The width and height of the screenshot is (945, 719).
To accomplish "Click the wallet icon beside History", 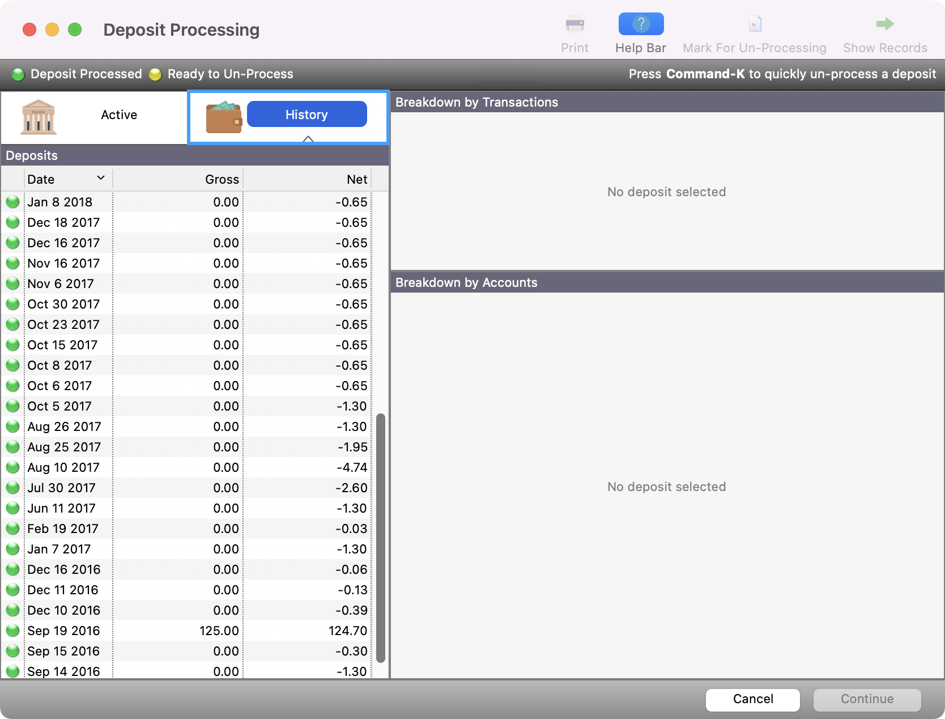I will [224, 117].
